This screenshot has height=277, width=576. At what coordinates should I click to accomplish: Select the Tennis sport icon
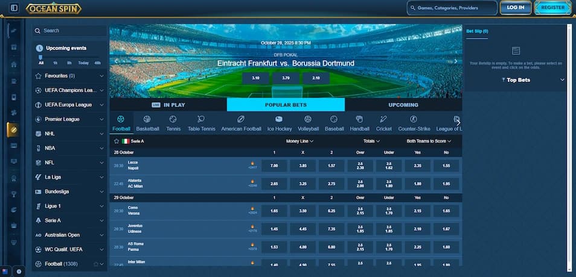pyautogui.click(x=173, y=119)
